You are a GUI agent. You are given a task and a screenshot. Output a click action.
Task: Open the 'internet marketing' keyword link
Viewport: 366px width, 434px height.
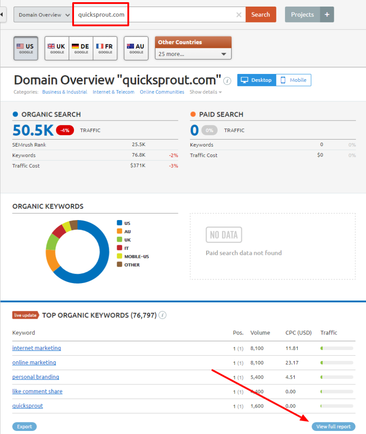[37, 348]
